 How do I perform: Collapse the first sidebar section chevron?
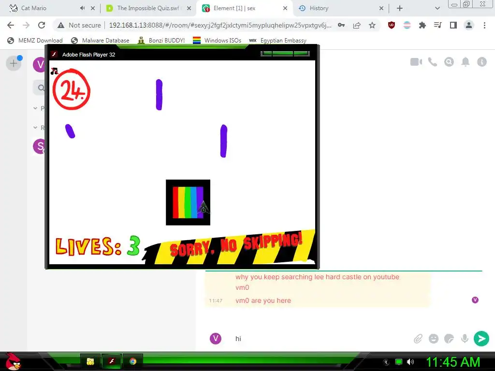pyautogui.click(x=35, y=108)
